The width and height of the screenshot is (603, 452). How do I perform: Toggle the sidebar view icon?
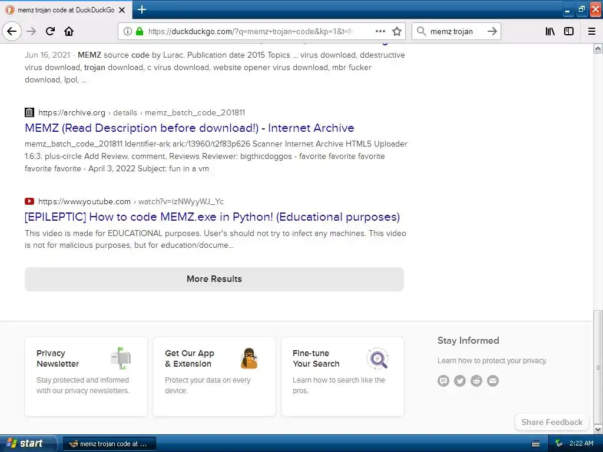[x=569, y=31]
